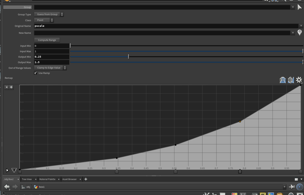
Task: Click the Input Min slider handle
Action: pyautogui.click(x=70, y=46)
